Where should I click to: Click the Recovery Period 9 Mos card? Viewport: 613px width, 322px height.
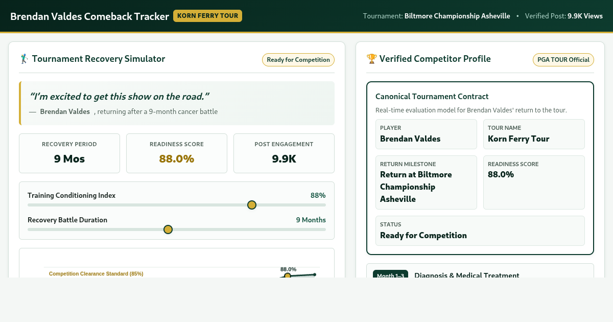69,153
